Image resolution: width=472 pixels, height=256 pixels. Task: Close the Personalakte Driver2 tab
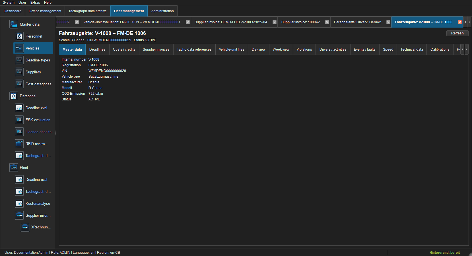388,22
